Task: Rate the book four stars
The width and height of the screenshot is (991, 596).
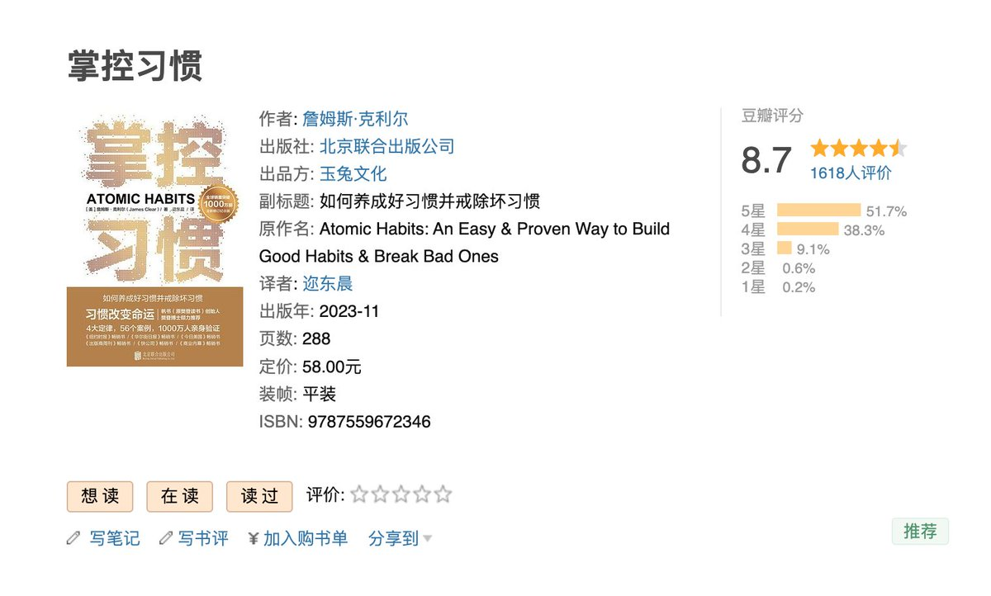Action: 422,495
